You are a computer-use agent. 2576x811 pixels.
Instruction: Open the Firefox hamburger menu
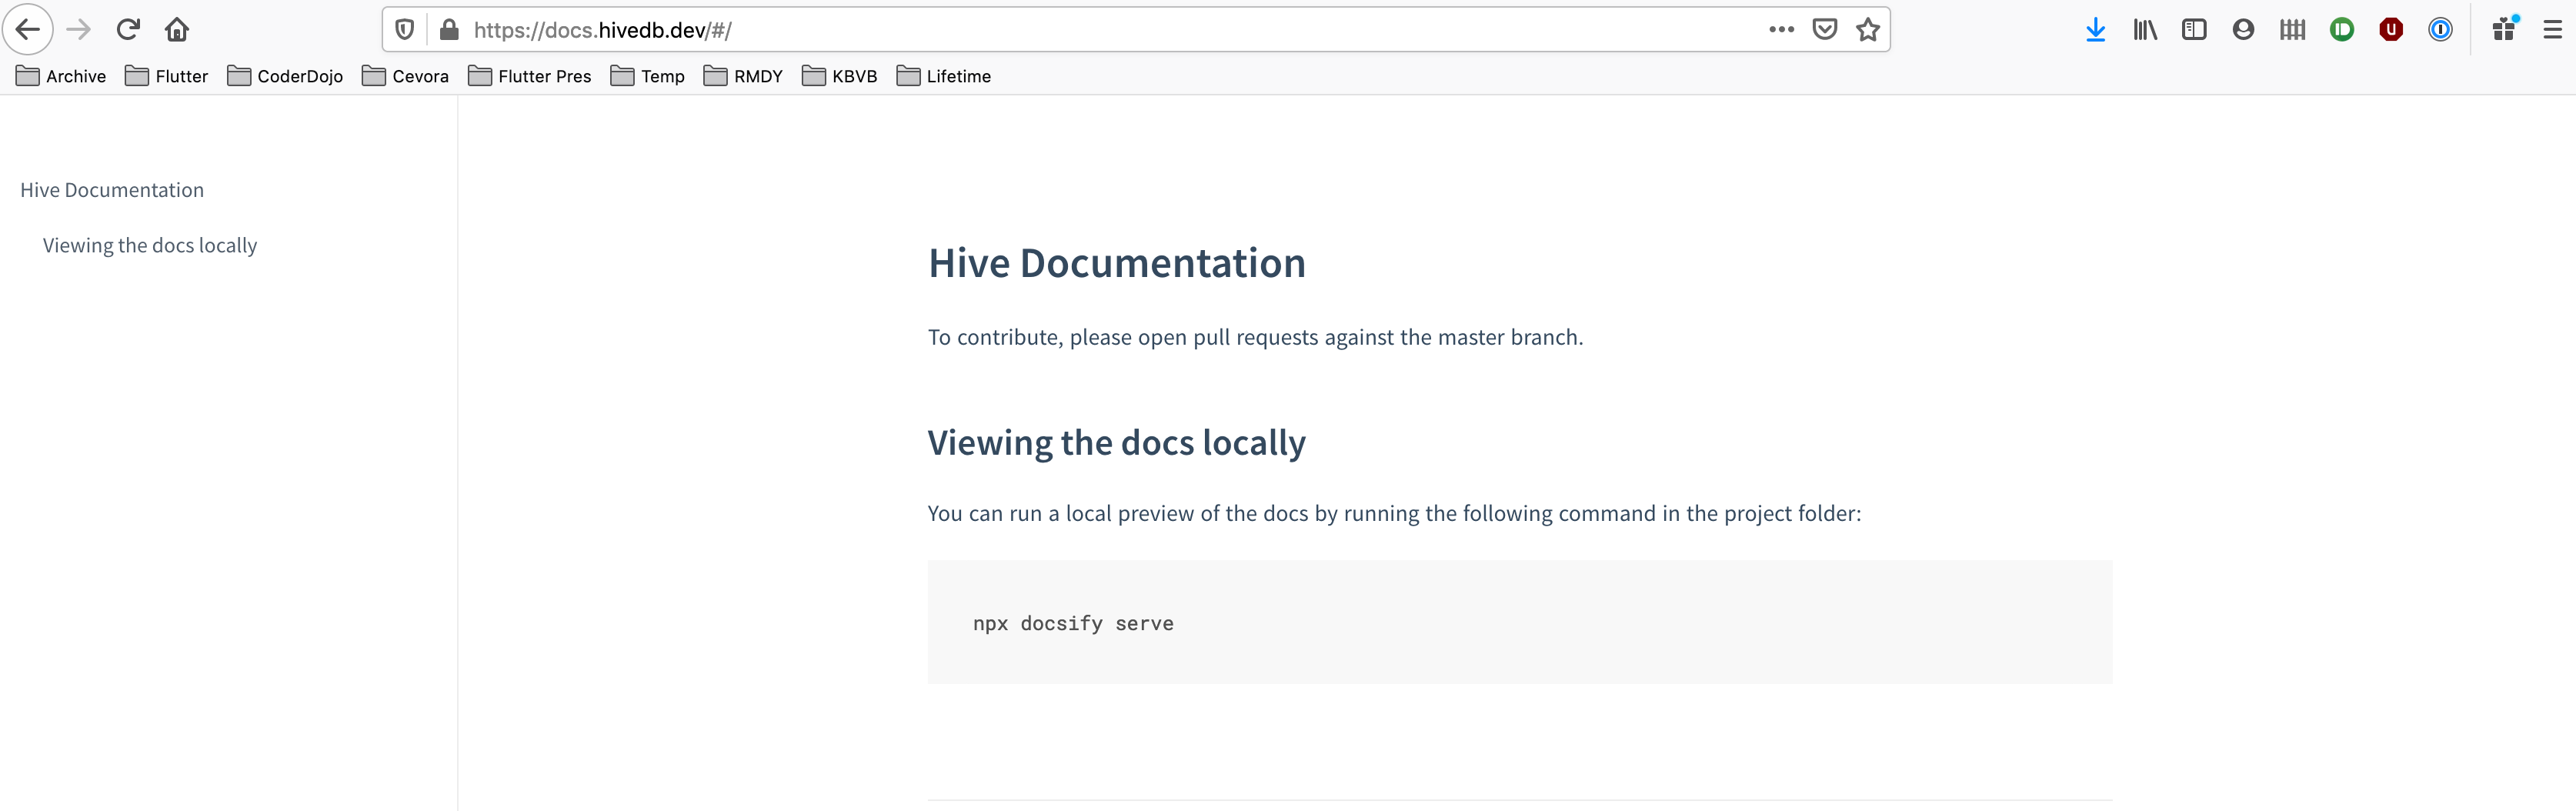2553,30
